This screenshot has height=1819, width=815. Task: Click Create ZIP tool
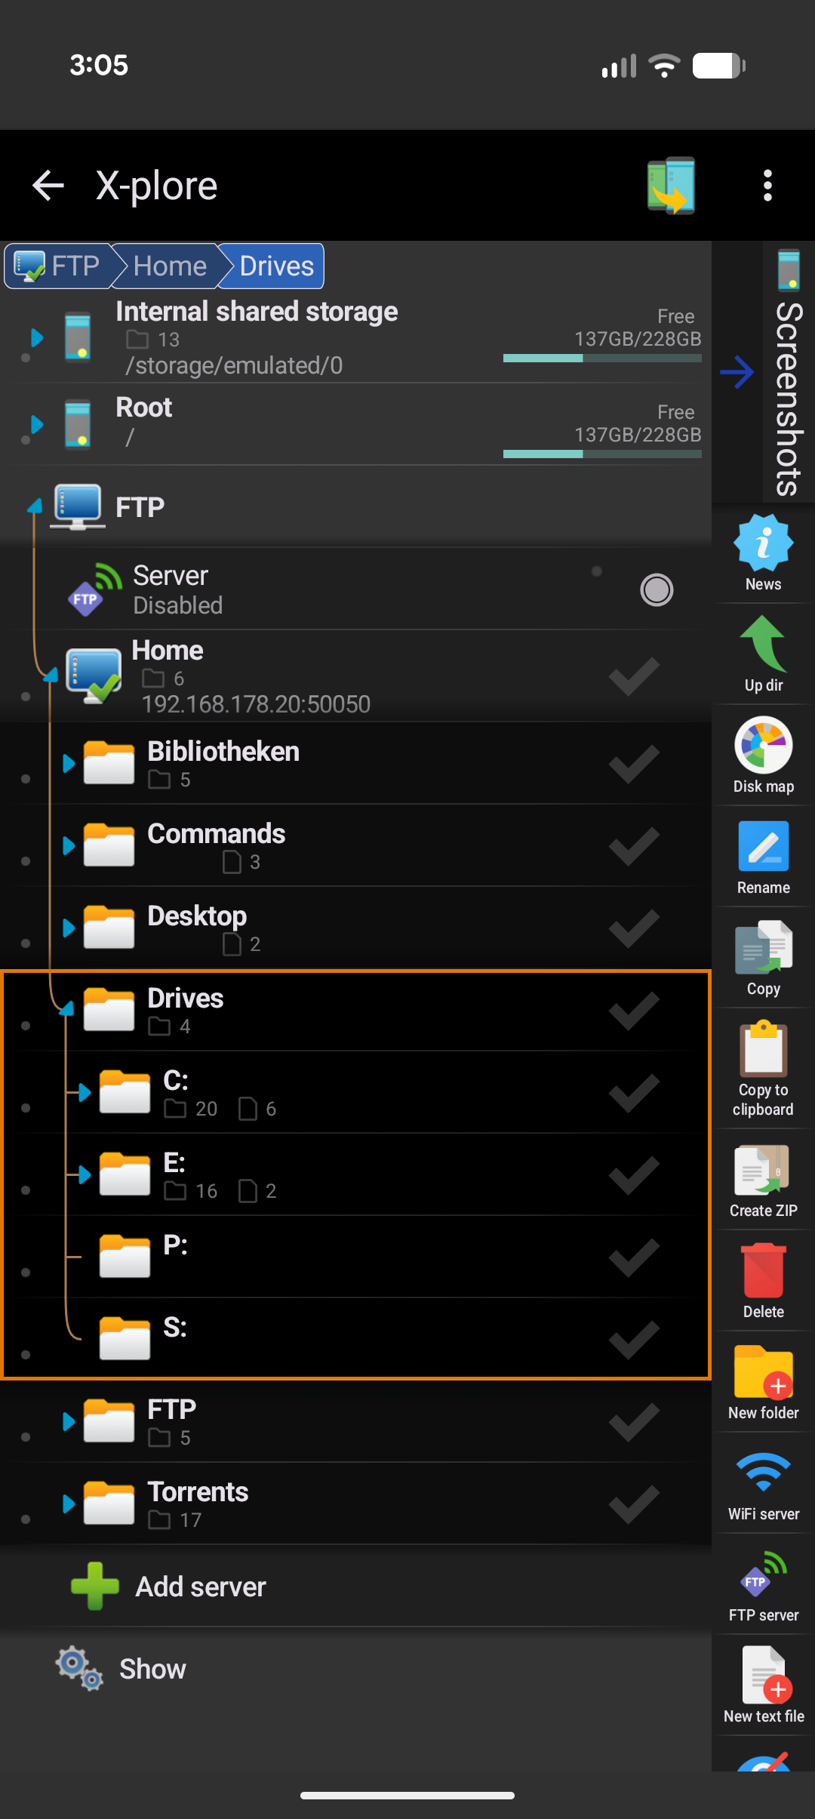click(763, 1180)
